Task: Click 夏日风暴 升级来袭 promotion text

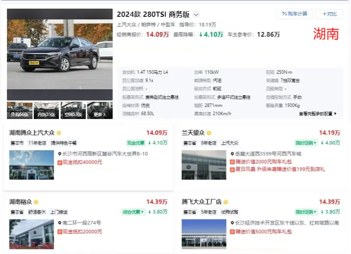Action: [280, 169]
